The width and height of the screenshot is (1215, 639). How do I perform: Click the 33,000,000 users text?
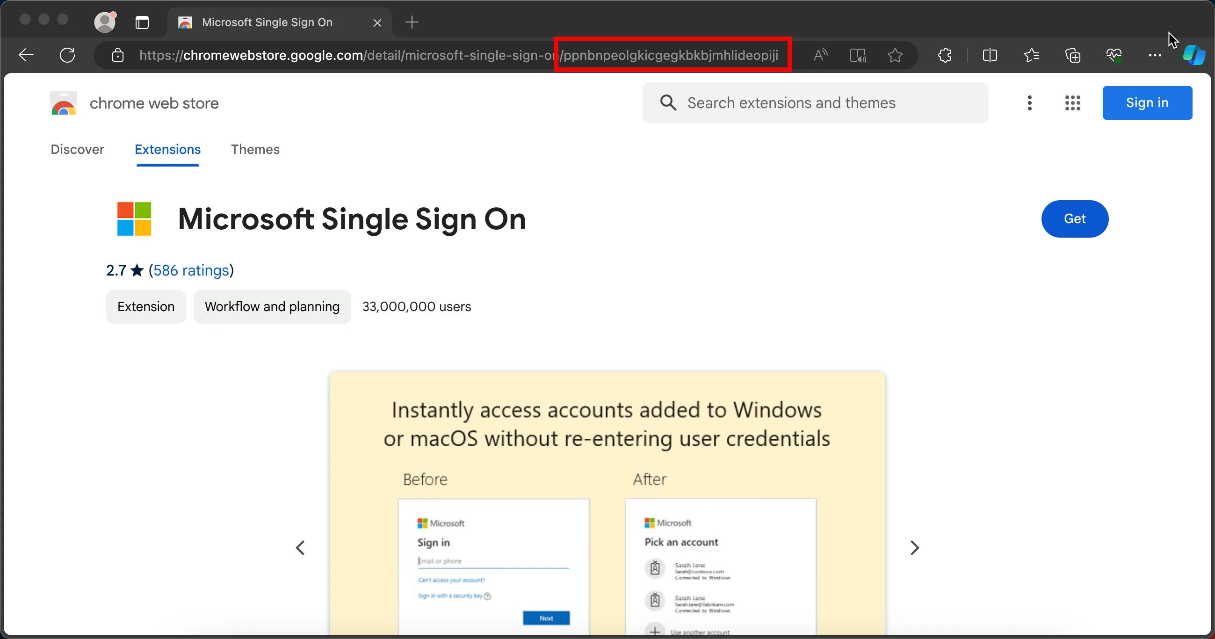(417, 307)
